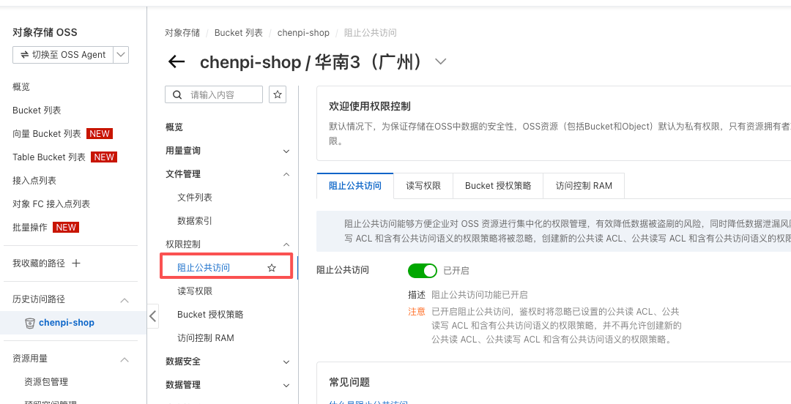Open the bucket switcher chevron after 华南3（广州）

(440, 61)
